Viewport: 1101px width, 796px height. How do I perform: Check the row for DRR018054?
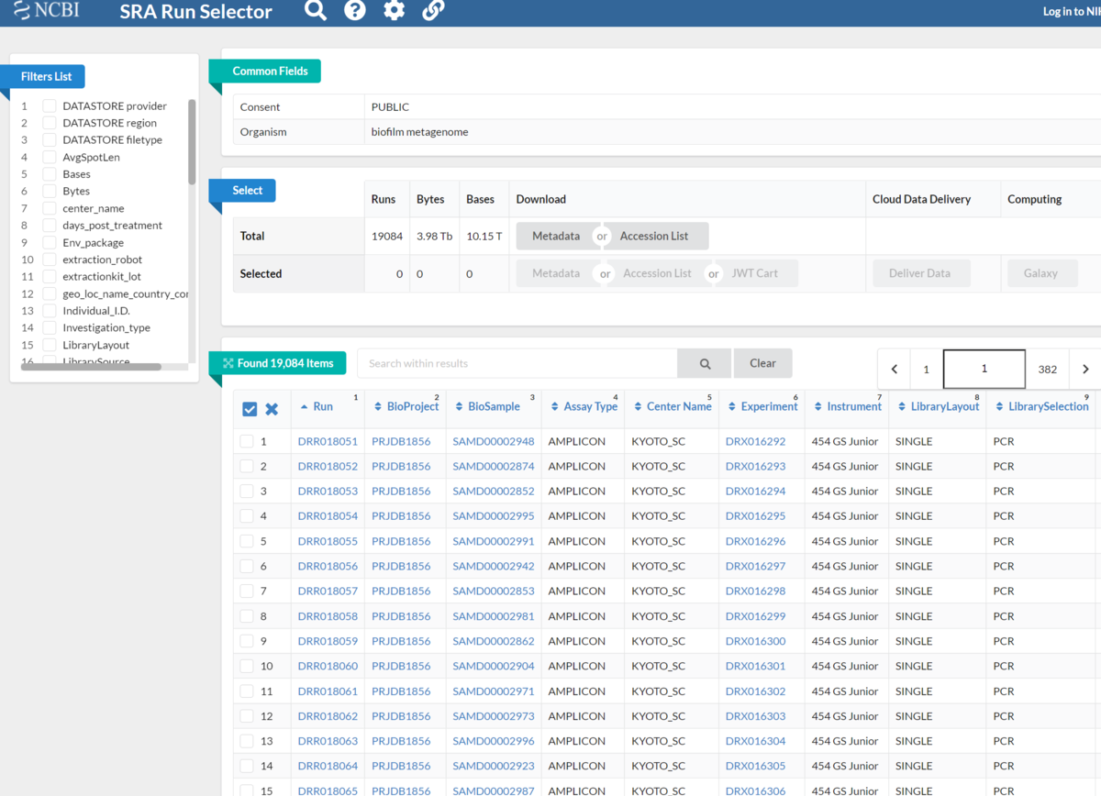[247, 516]
